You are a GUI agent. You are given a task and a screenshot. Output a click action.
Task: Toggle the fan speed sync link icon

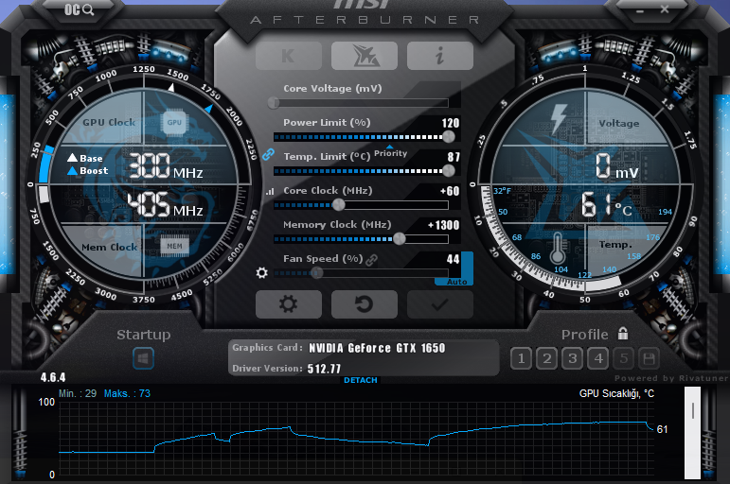[371, 260]
